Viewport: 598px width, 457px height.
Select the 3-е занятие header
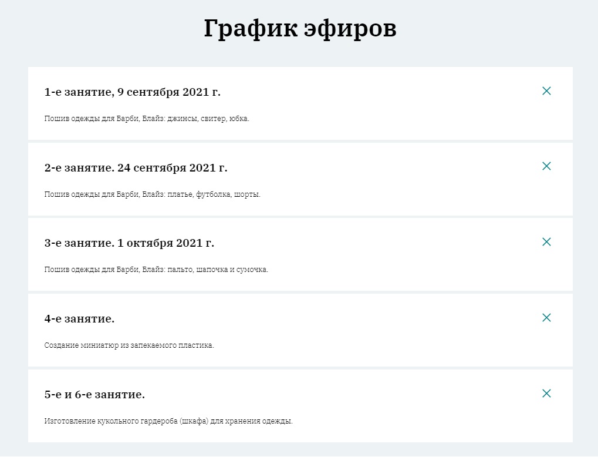[130, 242]
